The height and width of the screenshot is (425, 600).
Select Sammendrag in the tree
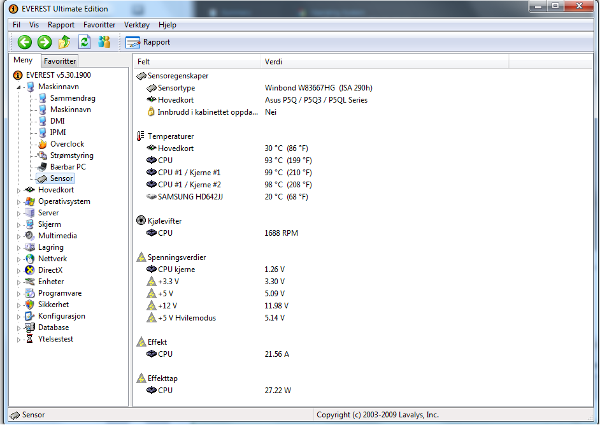click(73, 98)
